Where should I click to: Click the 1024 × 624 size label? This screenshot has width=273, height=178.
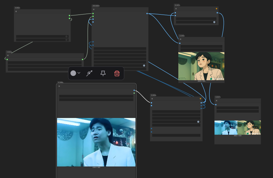201,81
